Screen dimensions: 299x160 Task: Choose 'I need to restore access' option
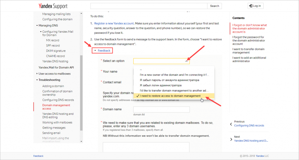point(174,96)
